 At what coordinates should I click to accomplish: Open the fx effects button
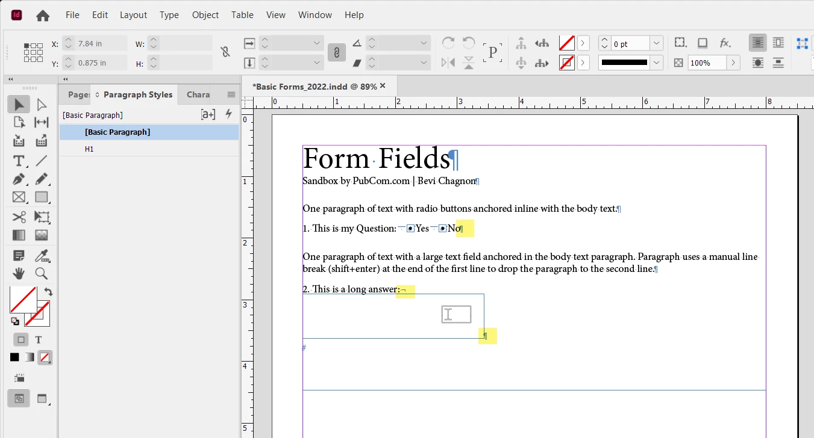tap(725, 43)
